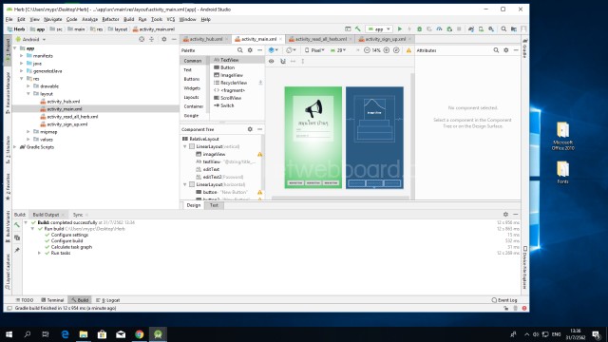This screenshot has width=608, height=342.
Task: Run the app with green play button
Action: (400, 29)
